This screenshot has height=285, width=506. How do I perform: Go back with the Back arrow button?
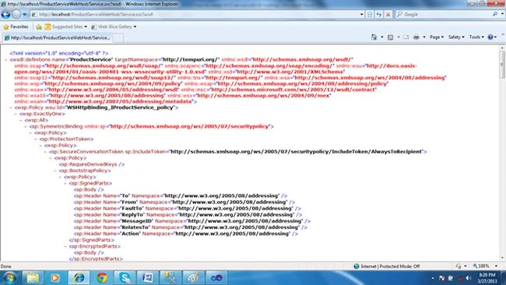click(x=5, y=14)
